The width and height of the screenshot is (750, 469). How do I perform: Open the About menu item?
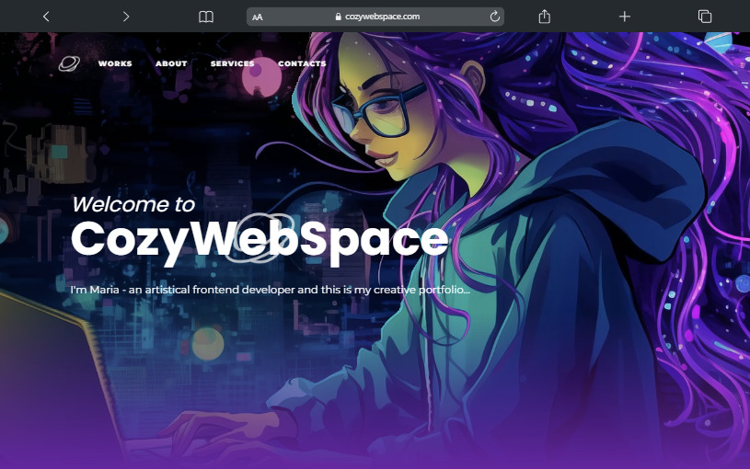171,63
